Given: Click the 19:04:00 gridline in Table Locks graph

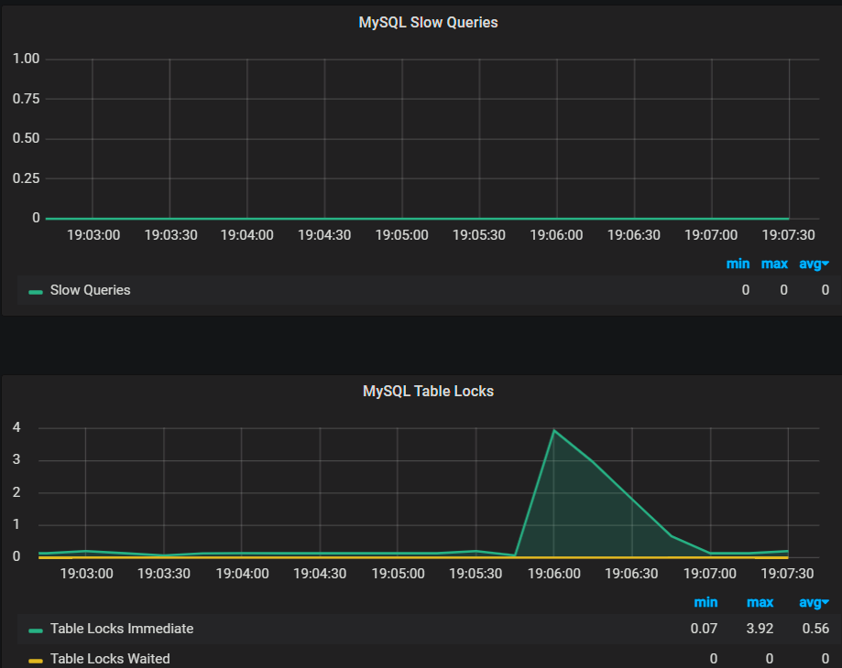Looking at the screenshot, I should pyautogui.click(x=242, y=492).
